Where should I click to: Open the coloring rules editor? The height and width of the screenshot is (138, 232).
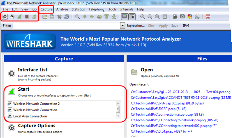190,17
